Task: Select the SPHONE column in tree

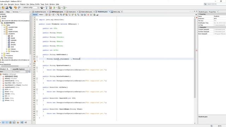Action: point(13,45)
